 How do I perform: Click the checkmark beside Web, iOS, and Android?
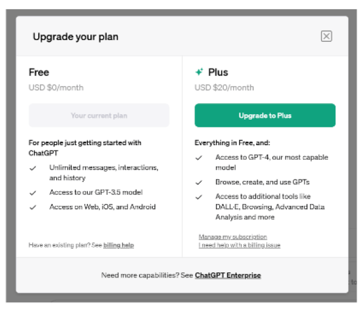[x=33, y=207]
